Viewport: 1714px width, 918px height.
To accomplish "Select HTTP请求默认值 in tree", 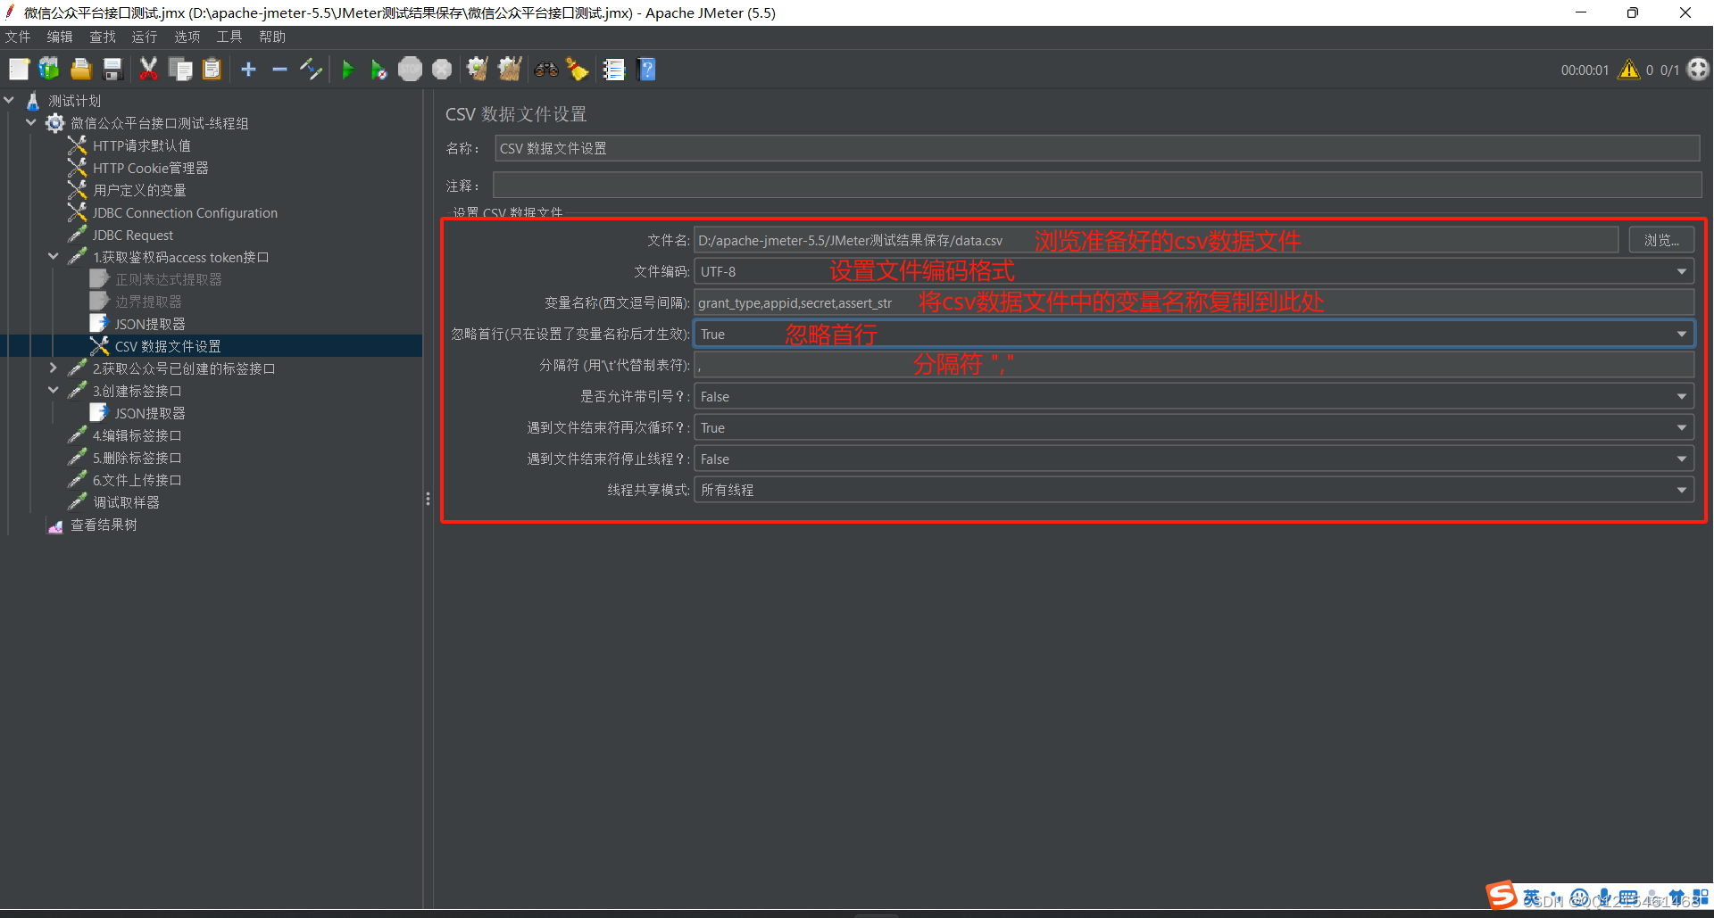I will pyautogui.click(x=141, y=145).
